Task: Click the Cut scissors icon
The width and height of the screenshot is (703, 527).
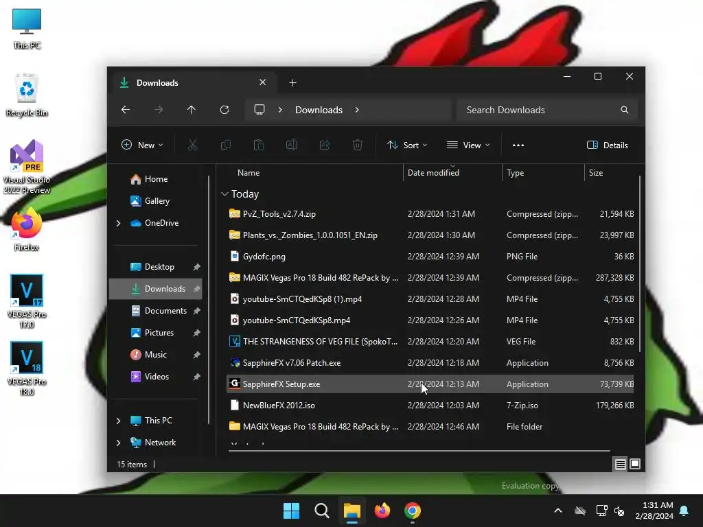Action: (x=192, y=145)
